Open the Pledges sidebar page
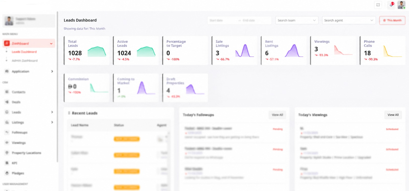This screenshot has height=191, width=409. [18, 173]
